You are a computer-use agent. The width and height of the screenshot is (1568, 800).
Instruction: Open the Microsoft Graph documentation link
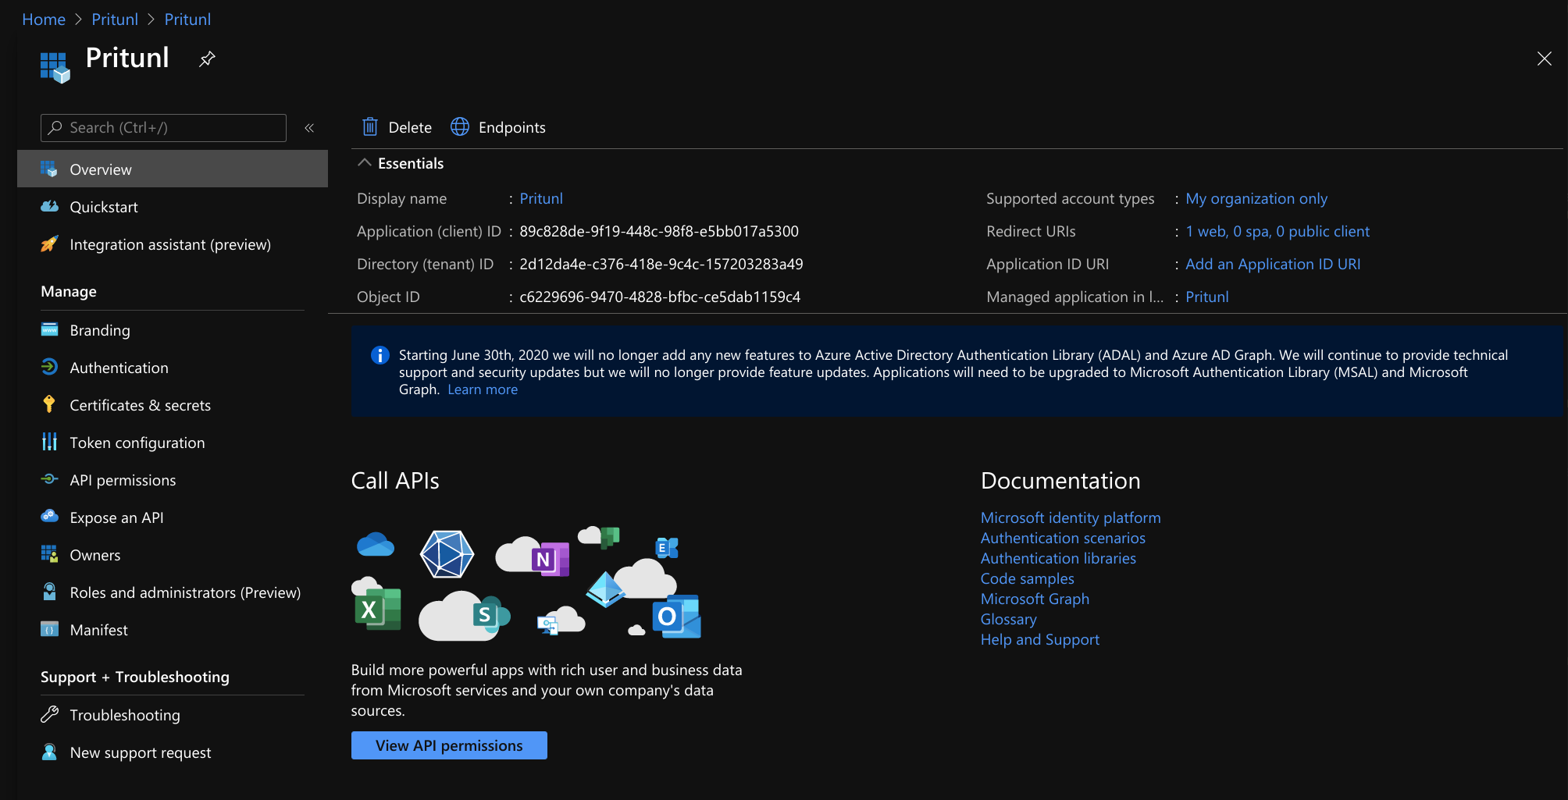coord(1035,599)
